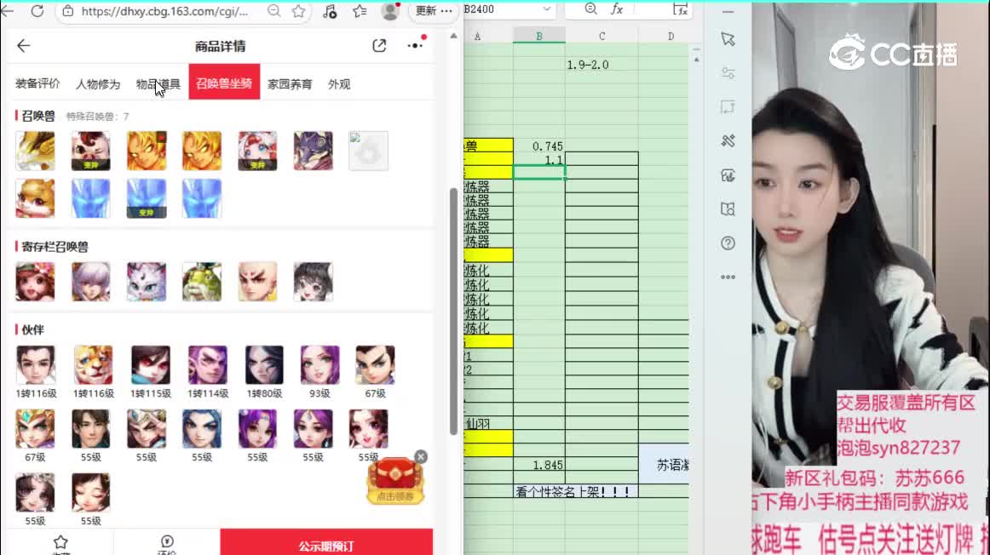Select the 1转114级 partner portrait

[208, 365]
